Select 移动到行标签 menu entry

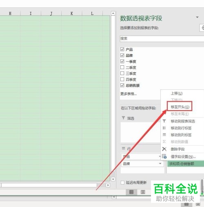pos(181,128)
